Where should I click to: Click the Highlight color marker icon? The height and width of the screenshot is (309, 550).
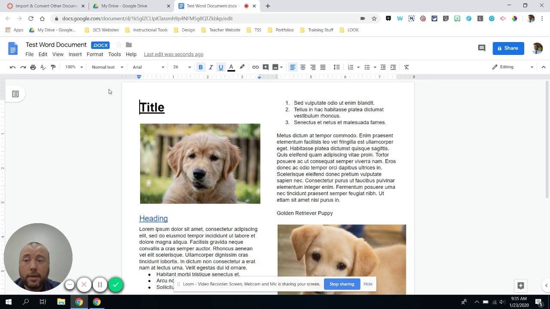pos(242,67)
